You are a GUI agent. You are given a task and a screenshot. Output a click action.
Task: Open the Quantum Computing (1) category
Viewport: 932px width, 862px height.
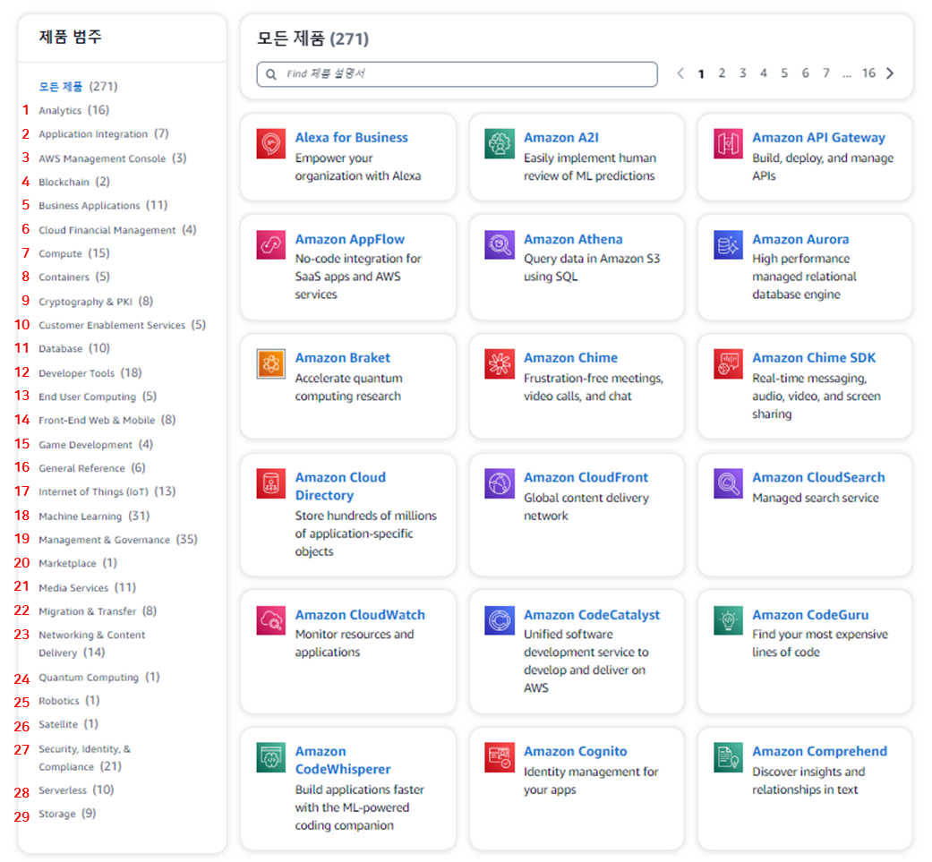pyautogui.click(x=98, y=677)
